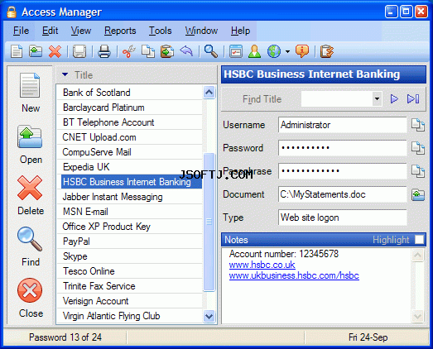Select Bank of Scotland in the list

pos(129,93)
